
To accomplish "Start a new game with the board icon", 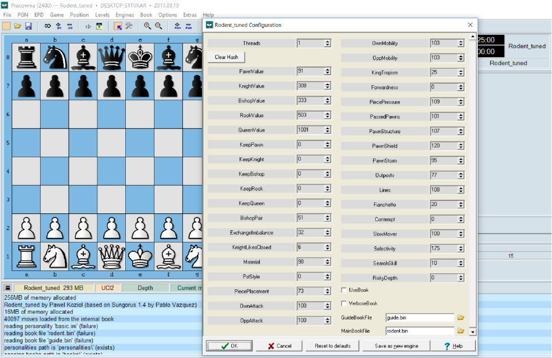I will click(x=6, y=26).
